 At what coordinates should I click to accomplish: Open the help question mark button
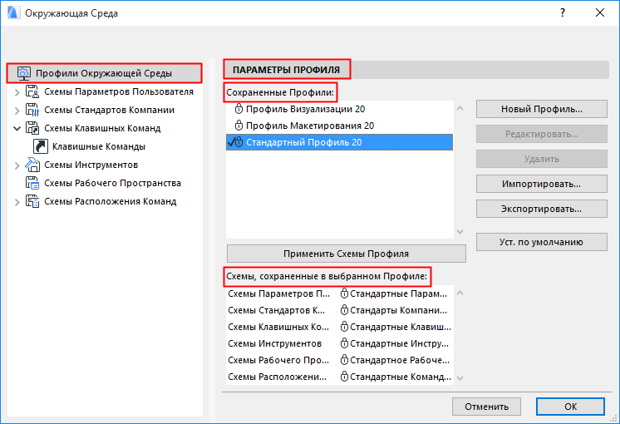coord(563,12)
